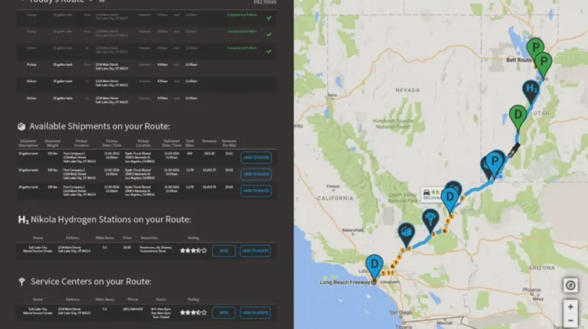
Task: Click the truck icon on the route line
Action: pos(516,147)
